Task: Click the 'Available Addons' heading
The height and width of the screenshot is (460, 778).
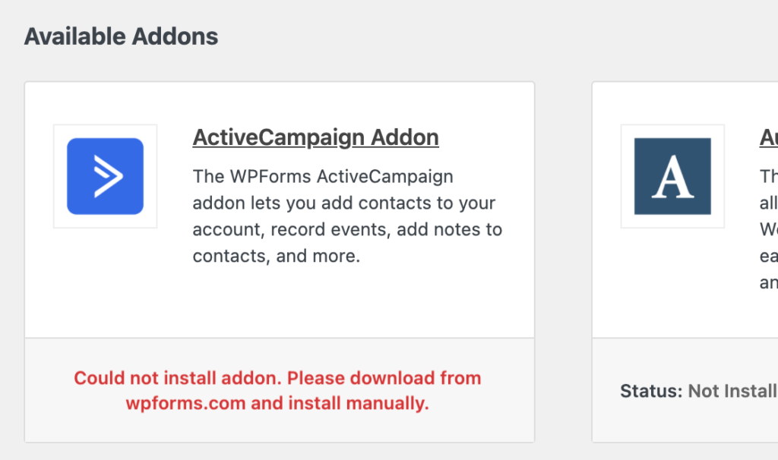Action: [x=121, y=36]
